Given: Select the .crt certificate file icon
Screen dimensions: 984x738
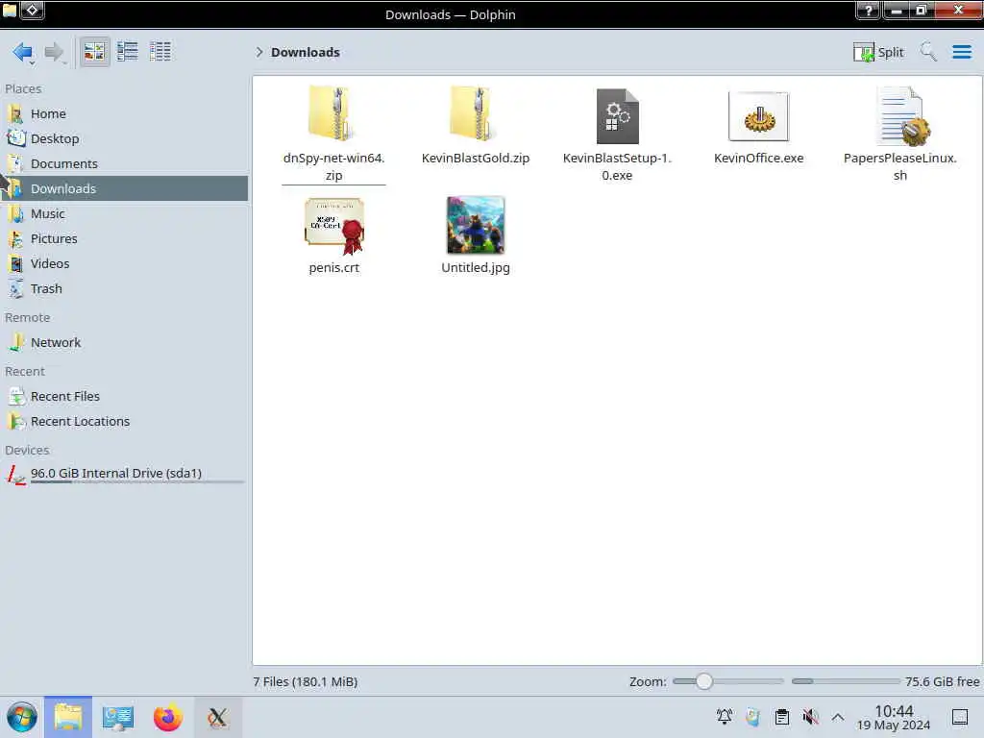Looking at the screenshot, I should pos(333,227).
